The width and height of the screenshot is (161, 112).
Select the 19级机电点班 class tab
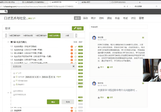click(x=28, y=36)
